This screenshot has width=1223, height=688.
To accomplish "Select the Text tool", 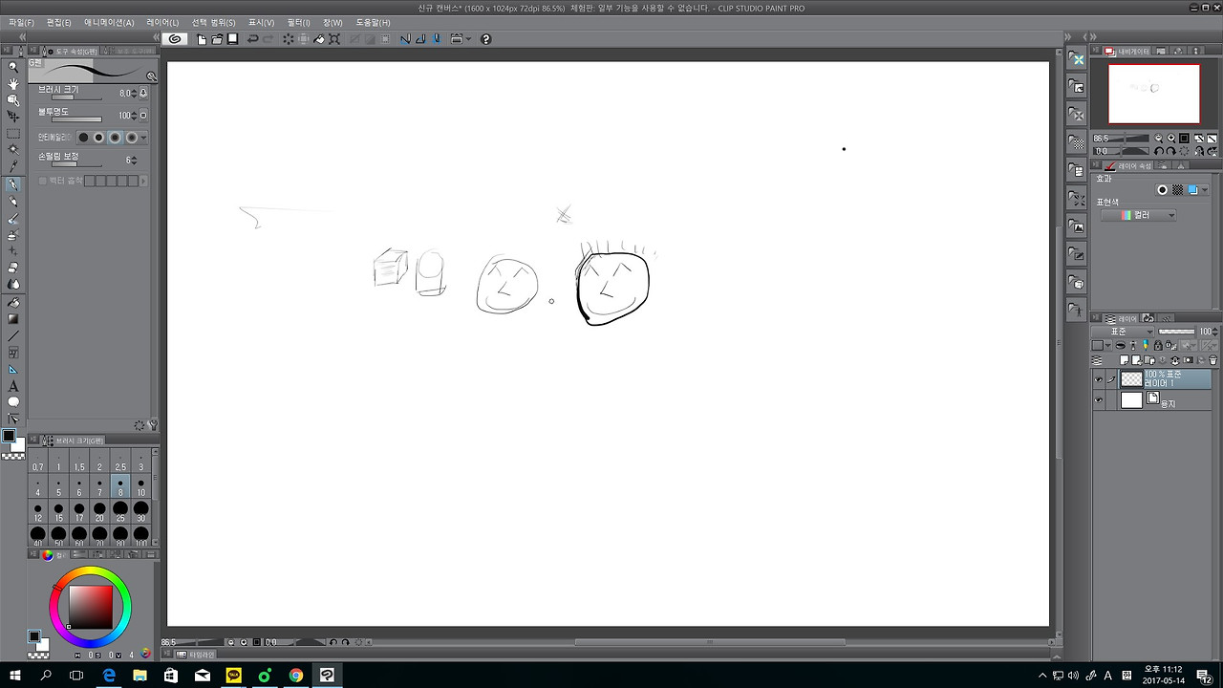I will tap(13, 386).
